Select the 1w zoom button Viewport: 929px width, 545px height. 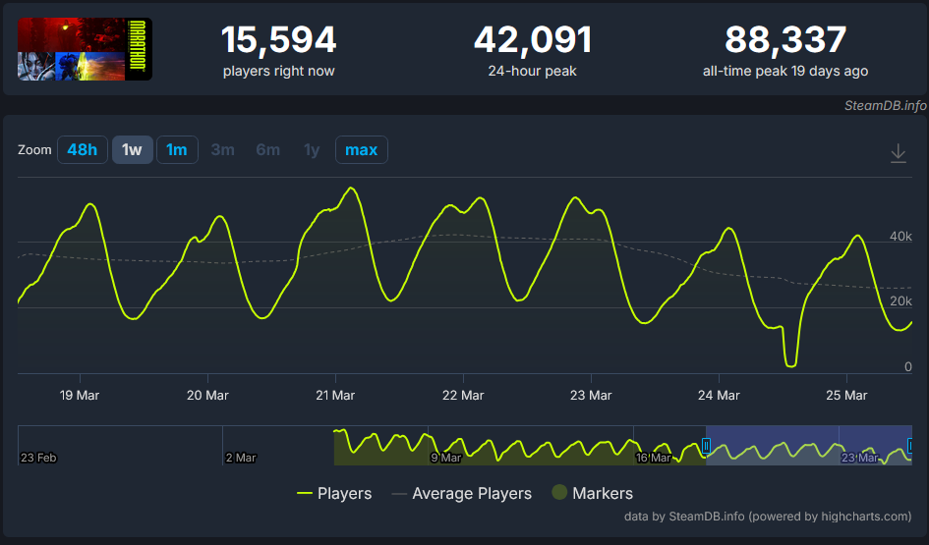point(132,149)
